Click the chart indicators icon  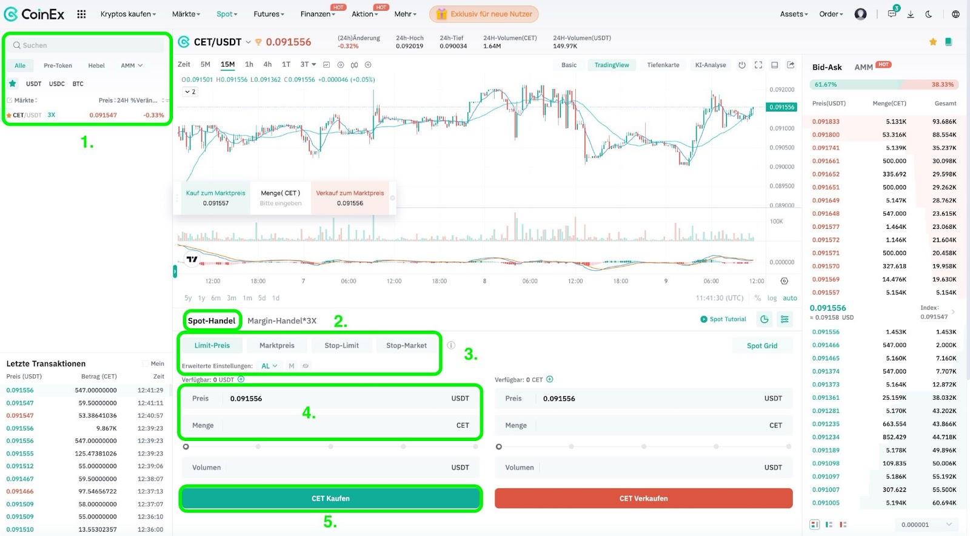[x=327, y=65]
